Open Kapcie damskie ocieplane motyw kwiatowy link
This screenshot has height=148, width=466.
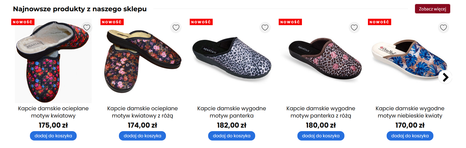coord(53,112)
